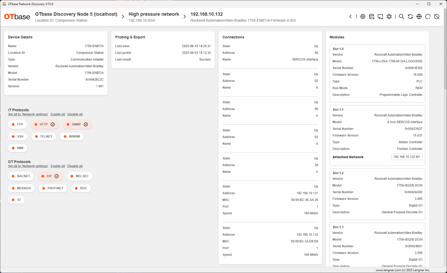Viewport: 447px width, 273px height.
Task: Click the blocked-circle icon at toolbar end
Action: point(437,17)
